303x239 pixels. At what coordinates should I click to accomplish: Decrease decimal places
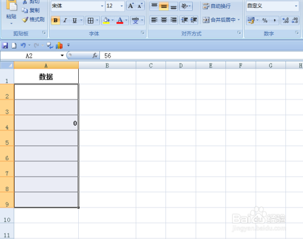coord(295,21)
